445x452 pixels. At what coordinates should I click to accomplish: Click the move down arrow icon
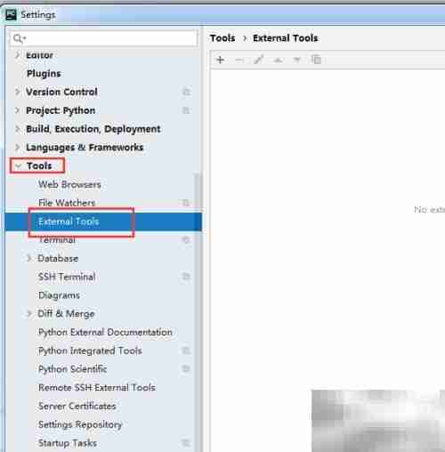coord(297,61)
